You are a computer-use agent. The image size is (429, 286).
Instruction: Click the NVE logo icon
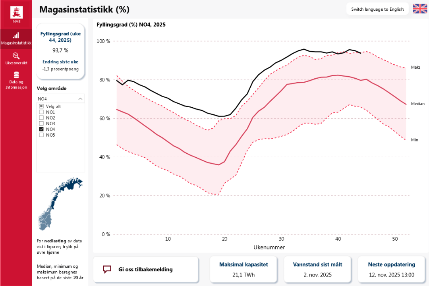point(16,13)
